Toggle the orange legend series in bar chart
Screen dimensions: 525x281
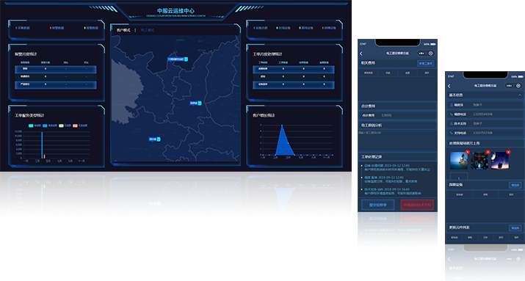[x=80, y=125]
